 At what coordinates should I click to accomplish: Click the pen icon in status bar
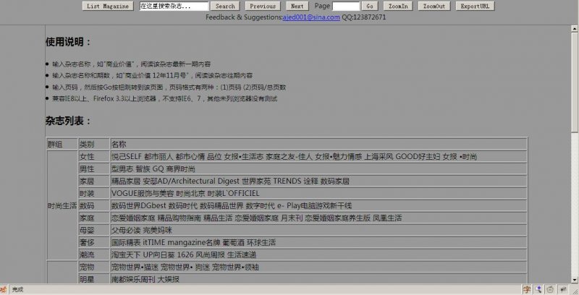pos(563,289)
